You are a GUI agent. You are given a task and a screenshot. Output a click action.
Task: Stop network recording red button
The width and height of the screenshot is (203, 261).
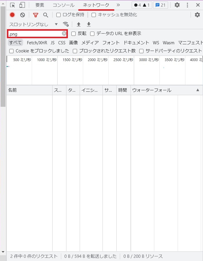pyautogui.click(x=12, y=15)
